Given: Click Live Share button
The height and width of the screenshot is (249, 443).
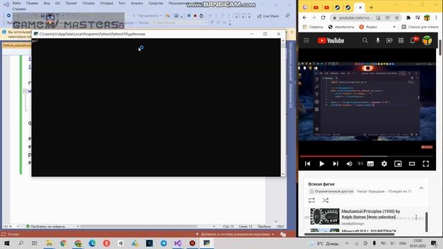Looking at the screenshot, I should 268,16.
